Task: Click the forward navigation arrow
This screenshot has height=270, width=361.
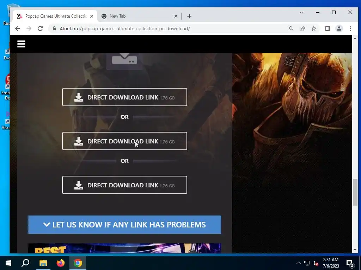Action: [29, 28]
